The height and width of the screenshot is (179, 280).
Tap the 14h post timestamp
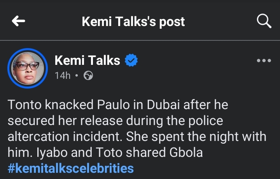63,76
